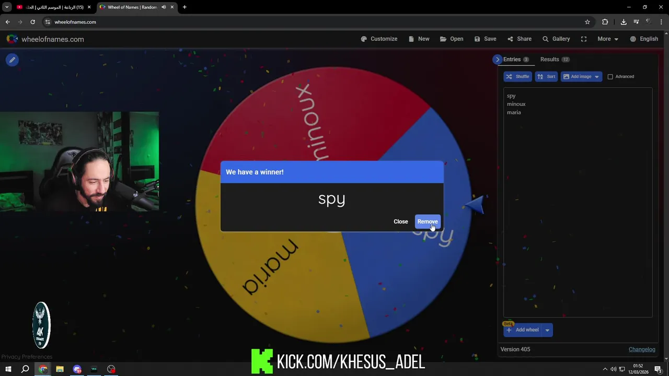The width and height of the screenshot is (669, 376).
Task: Enable the Advanced checkbox
Action: pyautogui.click(x=610, y=77)
